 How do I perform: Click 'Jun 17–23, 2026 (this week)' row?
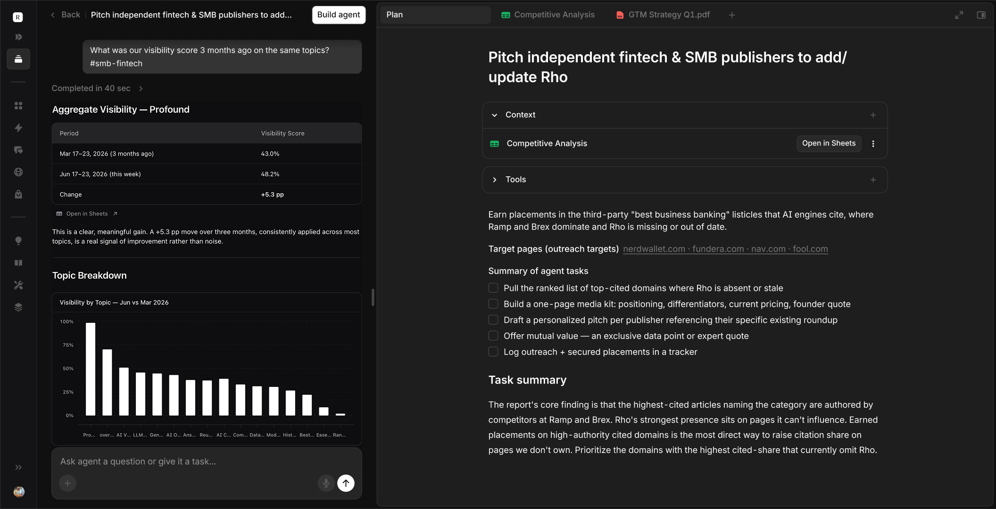(x=207, y=174)
